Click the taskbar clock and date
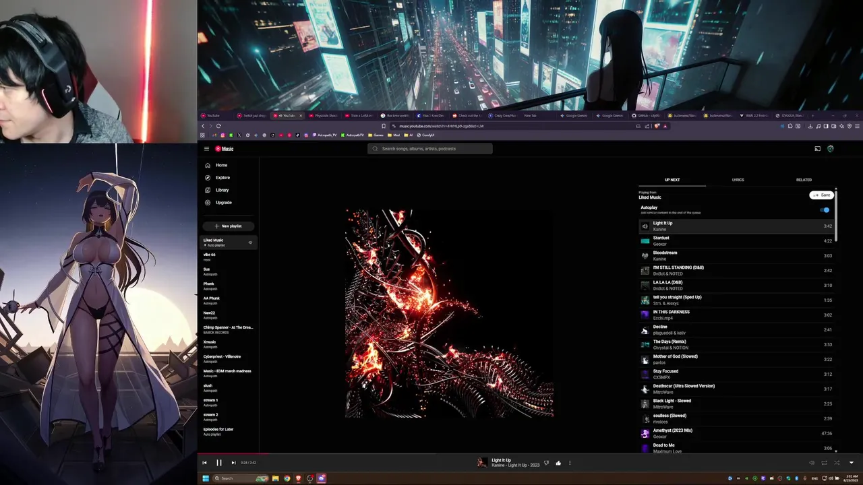This screenshot has width=863, height=485. [851, 478]
